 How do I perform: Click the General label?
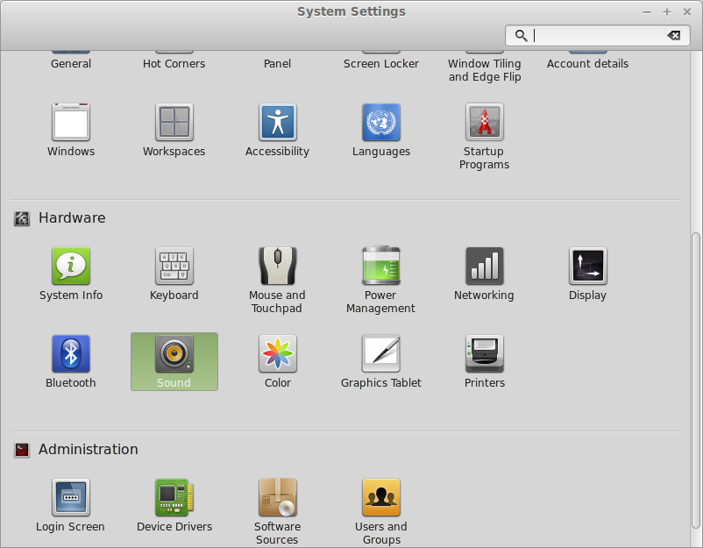coord(71,64)
